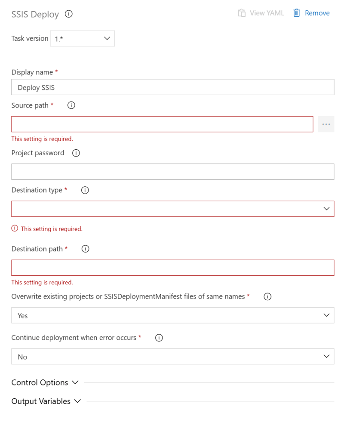Open the Task version dropdown
This screenshot has height=422, width=344.
click(82, 38)
